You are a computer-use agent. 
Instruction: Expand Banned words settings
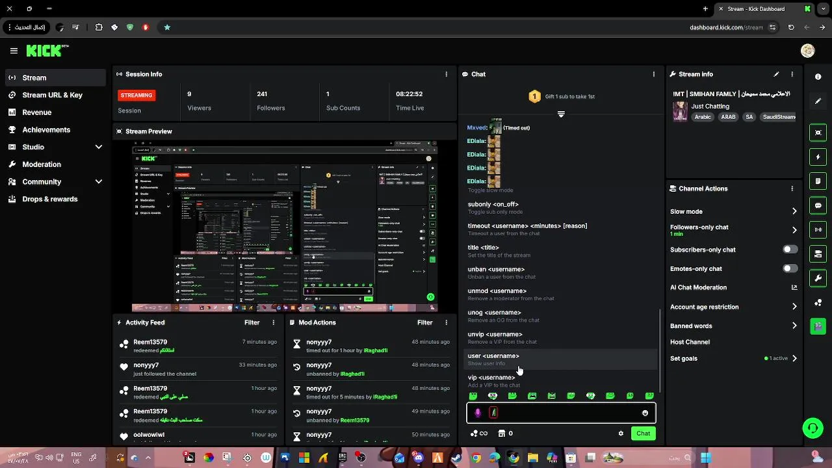coord(794,326)
